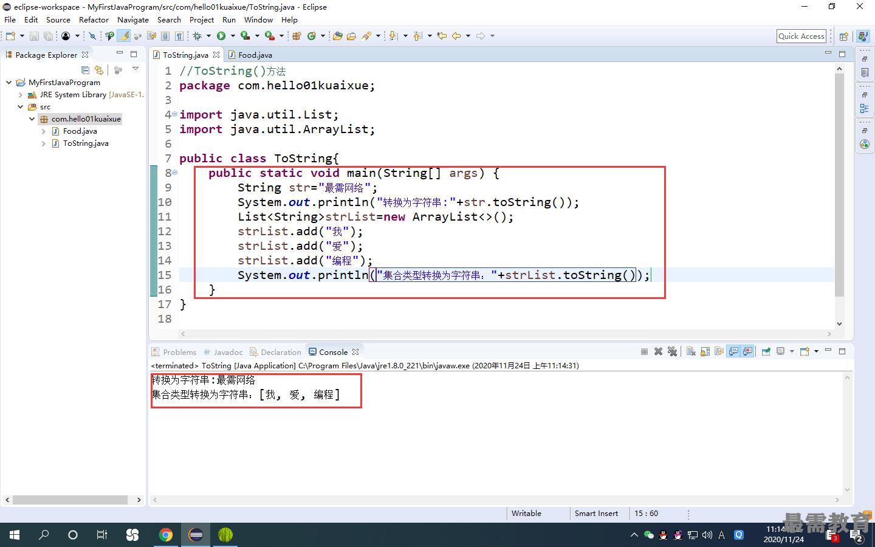Switch to the Declaration tab

[x=275, y=352]
